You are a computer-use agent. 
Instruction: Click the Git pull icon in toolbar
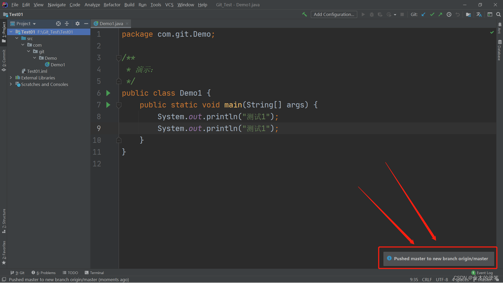point(425,14)
